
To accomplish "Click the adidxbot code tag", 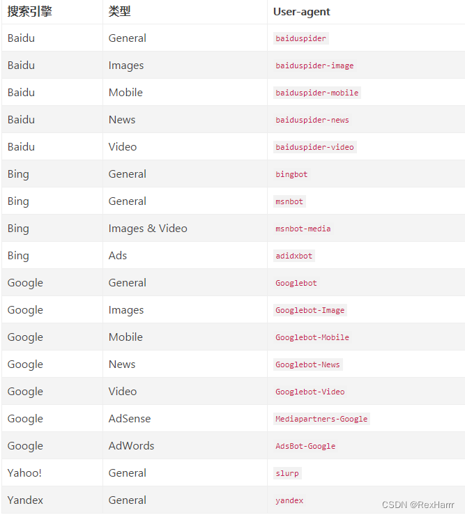I will (x=294, y=256).
